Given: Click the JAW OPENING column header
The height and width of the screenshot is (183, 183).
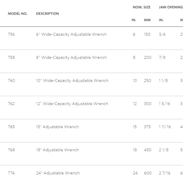Looking at the screenshot, I should click(x=170, y=7).
